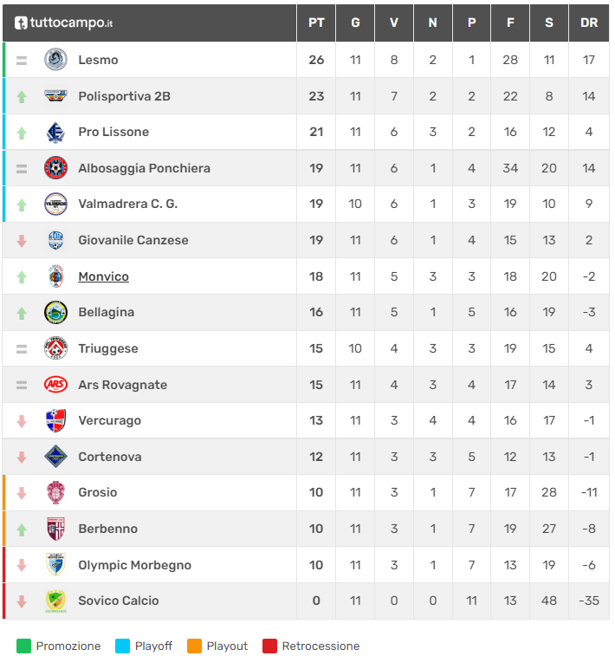The image size is (615, 656).
Task: Click the Ars Rovagnate red logo
Action: point(55,384)
